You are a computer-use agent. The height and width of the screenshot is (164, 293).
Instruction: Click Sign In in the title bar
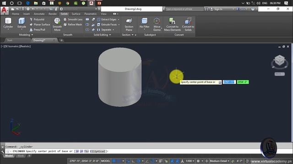(x=218, y=9)
